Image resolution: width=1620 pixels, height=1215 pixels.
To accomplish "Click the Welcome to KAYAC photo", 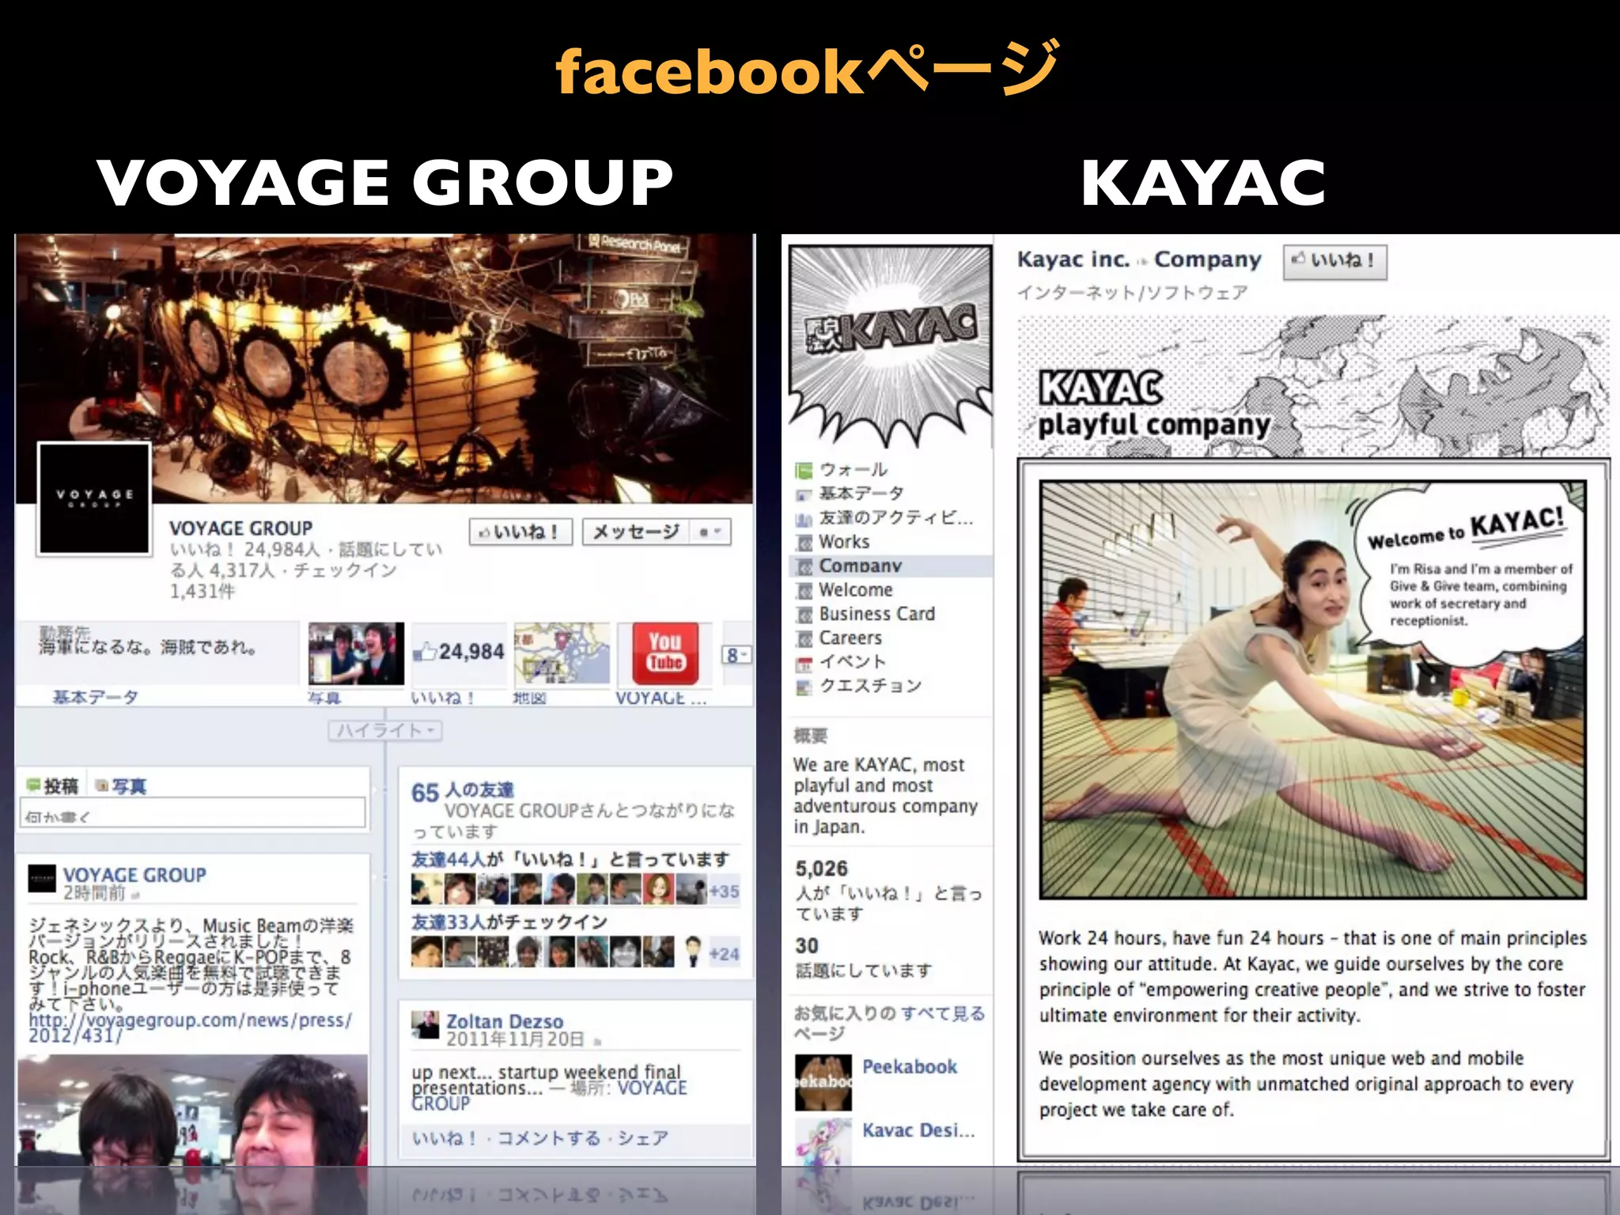I will (1313, 690).
